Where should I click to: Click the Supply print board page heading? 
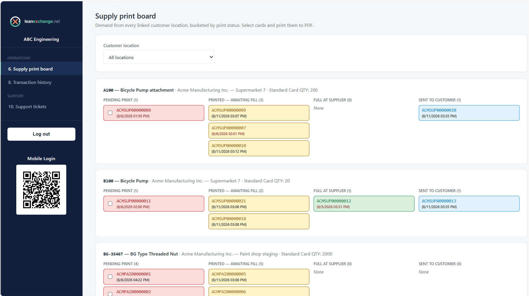coord(125,16)
